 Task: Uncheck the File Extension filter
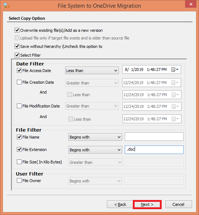point(19,149)
